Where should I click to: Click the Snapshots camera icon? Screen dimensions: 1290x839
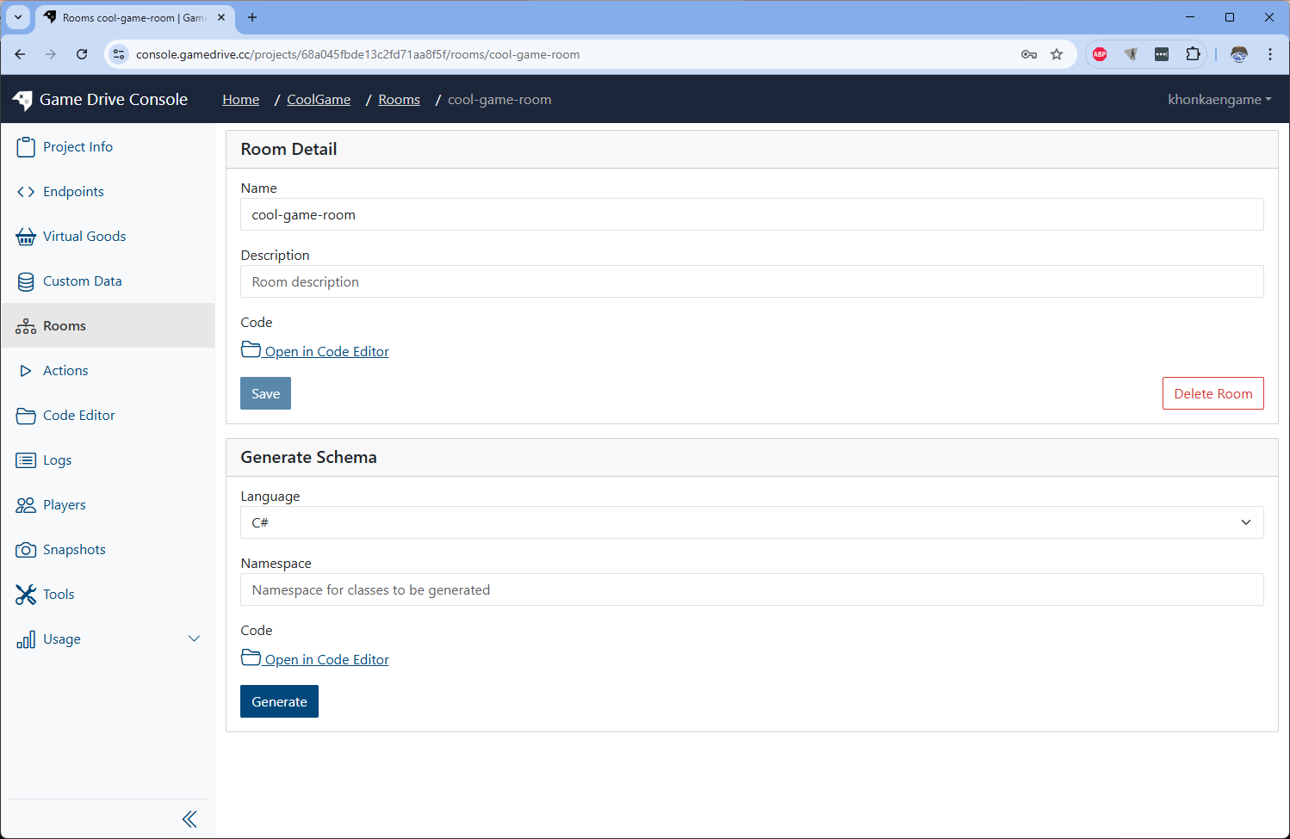click(x=26, y=550)
